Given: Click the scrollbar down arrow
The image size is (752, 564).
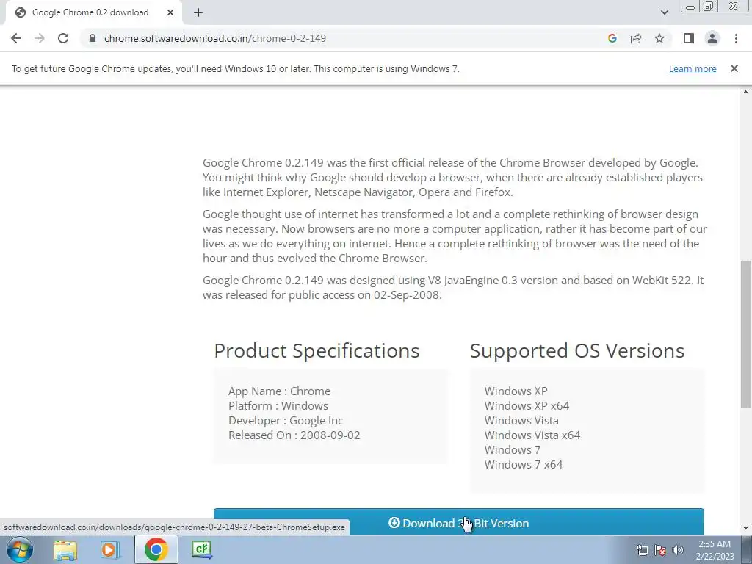Looking at the screenshot, I should [x=745, y=529].
